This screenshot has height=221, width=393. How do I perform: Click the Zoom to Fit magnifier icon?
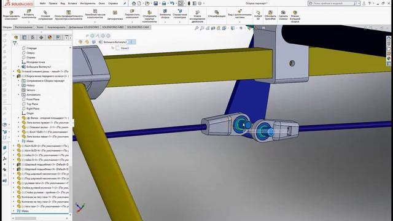point(196,28)
